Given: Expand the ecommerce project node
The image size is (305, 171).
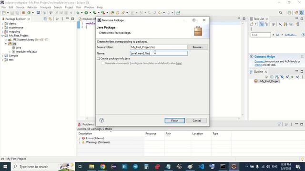Looking at the screenshot, I should 2,28.
